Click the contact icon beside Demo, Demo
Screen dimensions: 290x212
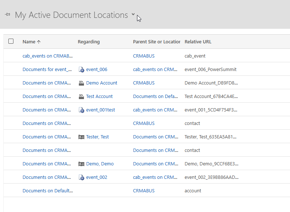coord(81,164)
